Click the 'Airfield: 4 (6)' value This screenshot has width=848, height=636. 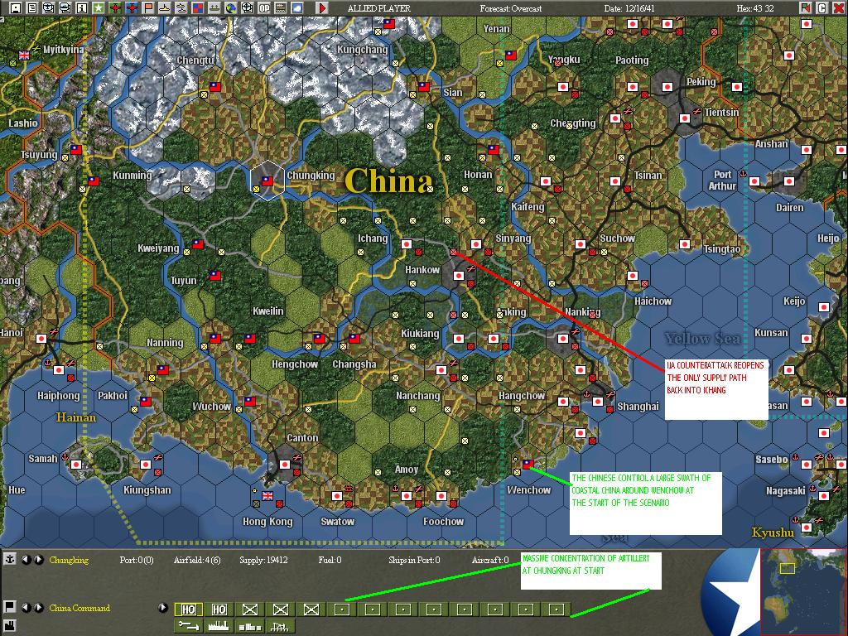coord(197,560)
